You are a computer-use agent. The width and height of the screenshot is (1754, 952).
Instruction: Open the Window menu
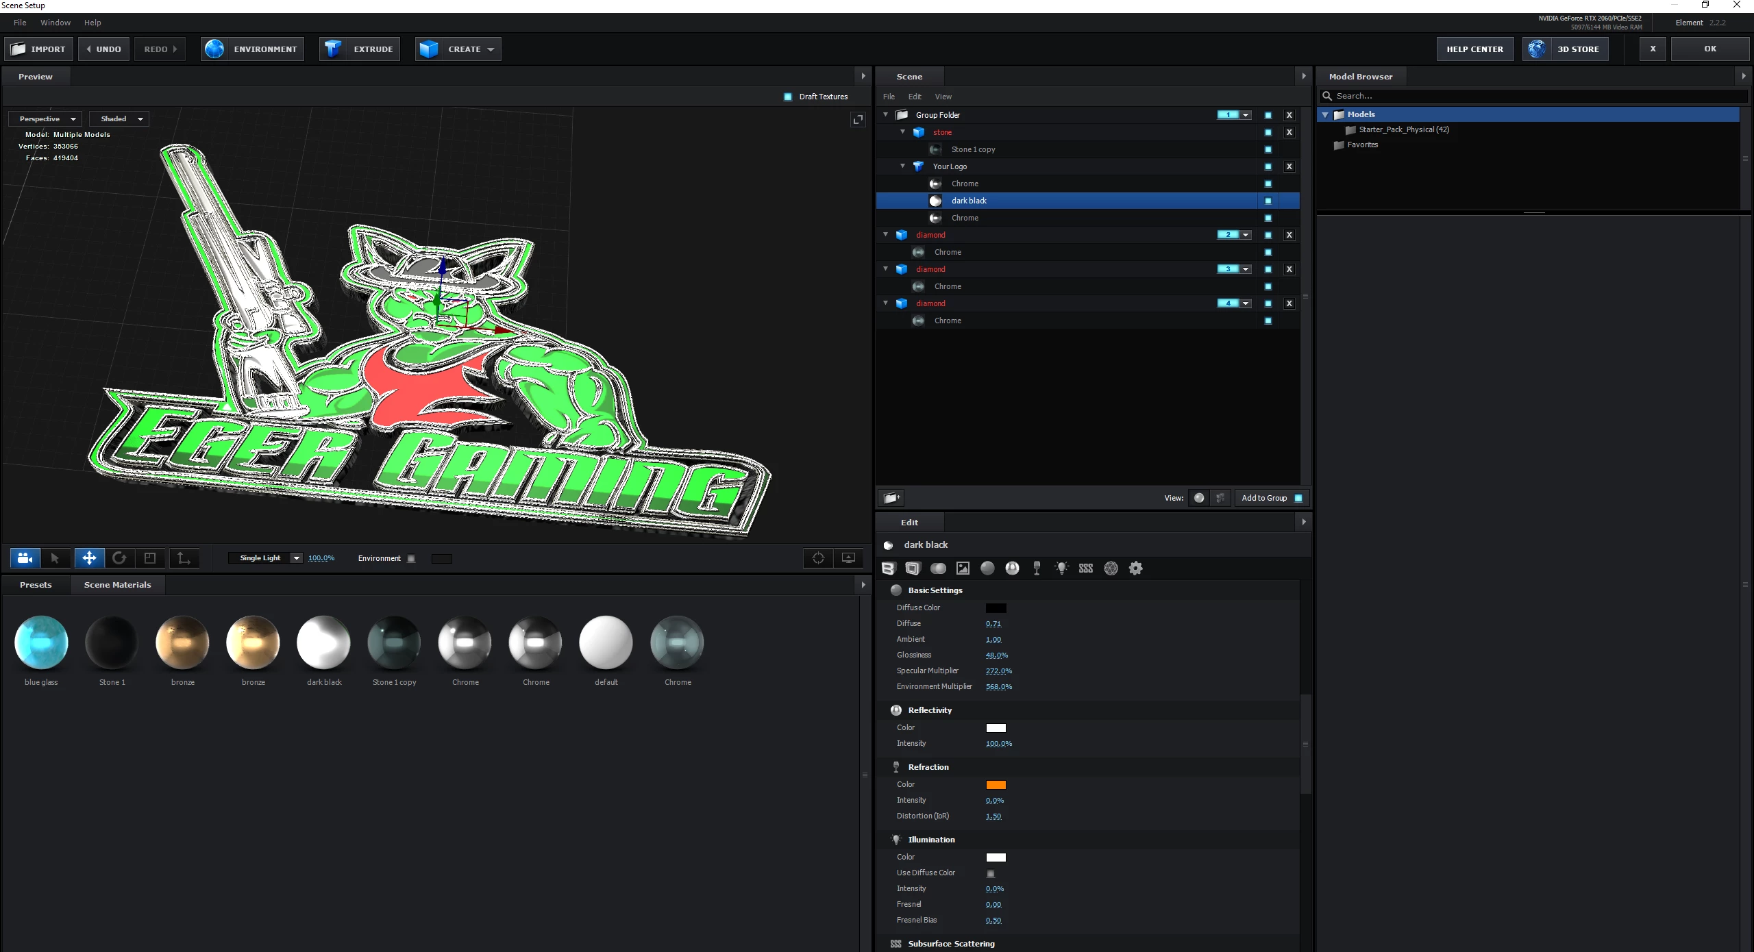coord(55,23)
